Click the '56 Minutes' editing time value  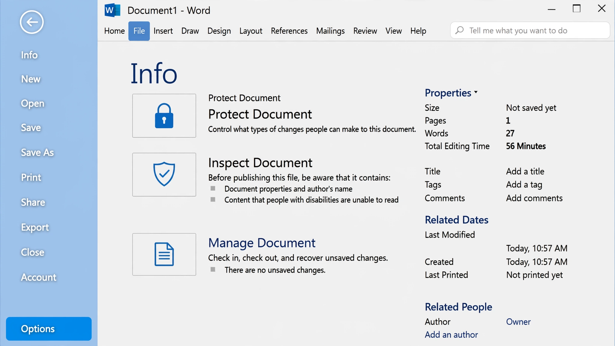coord(526,146)
